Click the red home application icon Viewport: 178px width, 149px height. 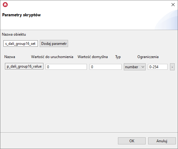(x=5, y=5)
